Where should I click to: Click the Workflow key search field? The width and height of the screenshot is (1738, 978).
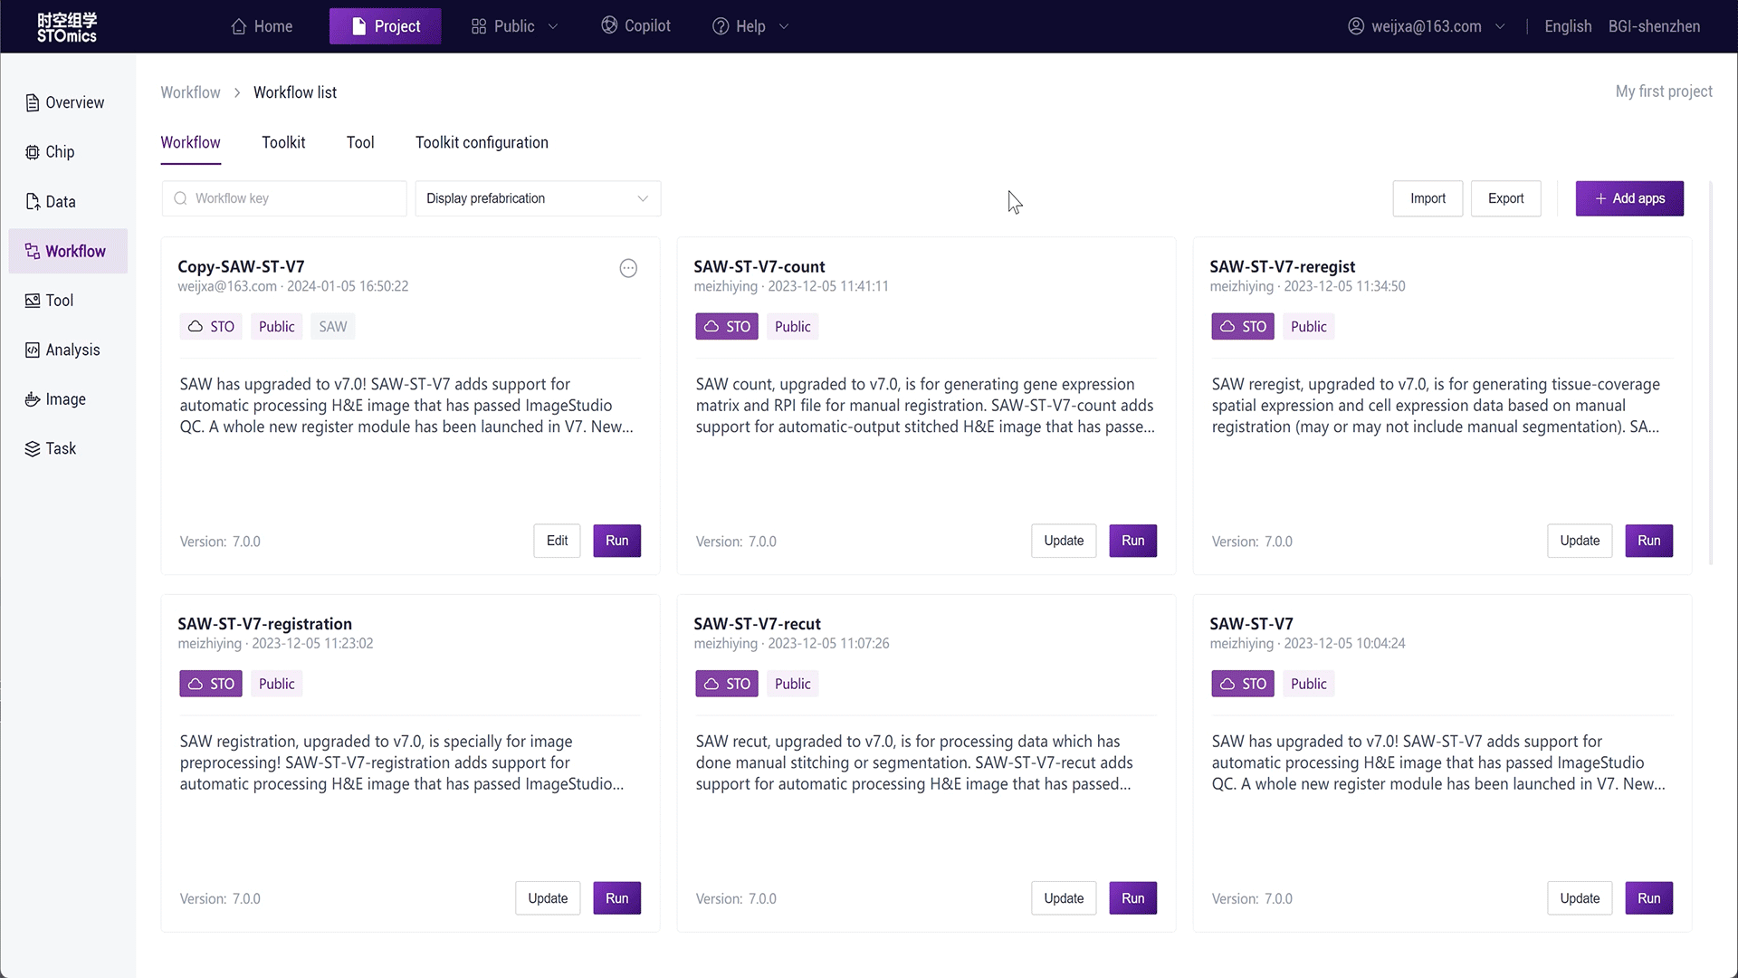284,198
